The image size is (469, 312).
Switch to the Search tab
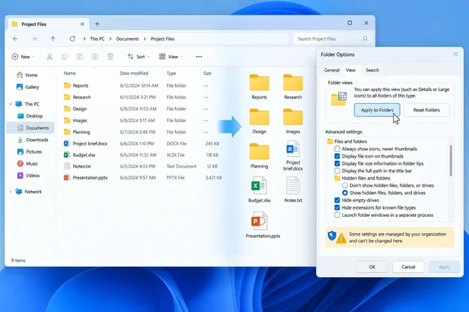(372, 70)
